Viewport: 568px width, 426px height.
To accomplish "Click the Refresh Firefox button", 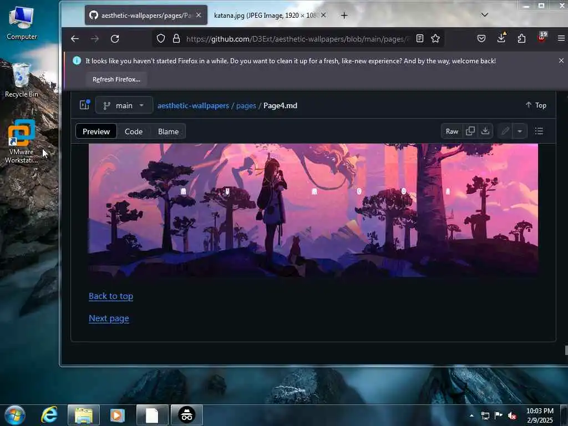I will [116, 79].
